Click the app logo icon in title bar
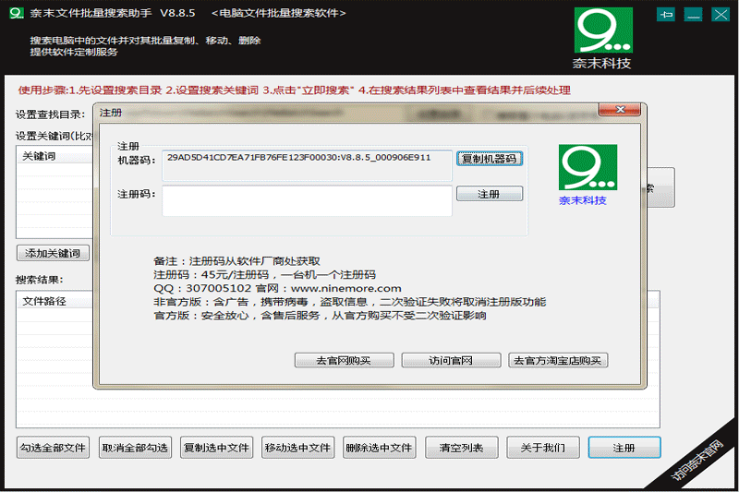 tap(17, 13)
